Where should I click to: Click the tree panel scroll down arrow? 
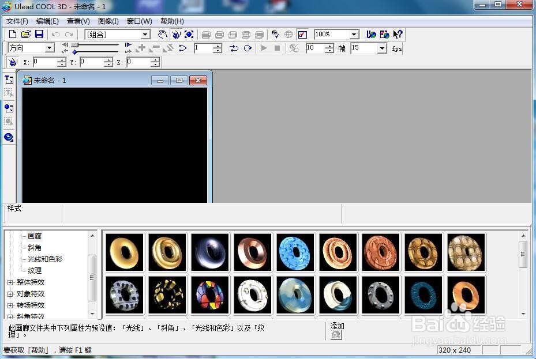coord(92,313)
